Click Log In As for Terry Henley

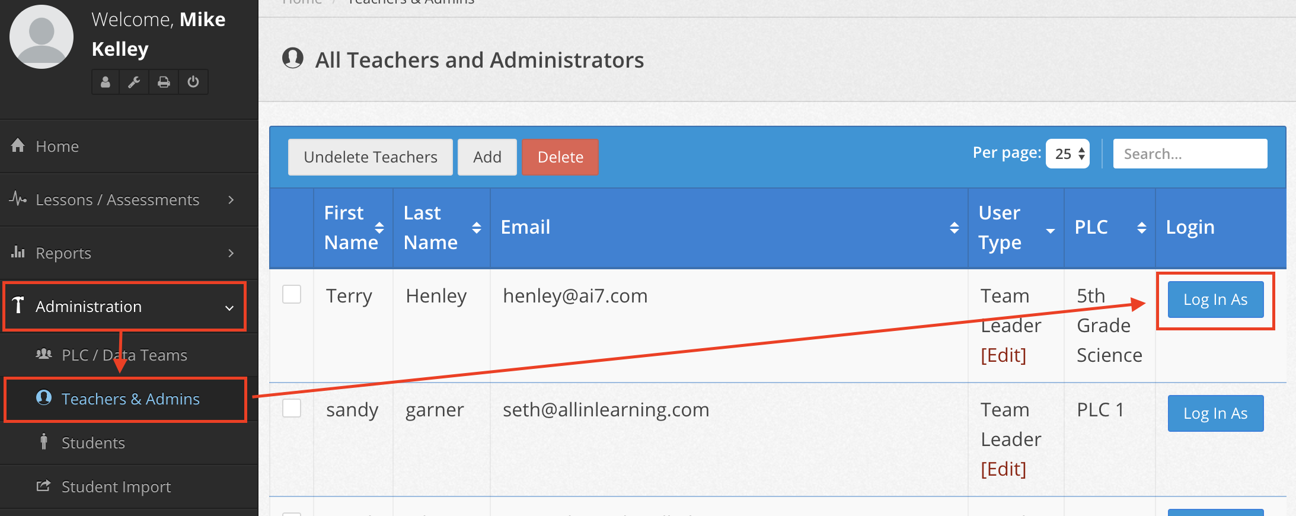pos(1215,300)
